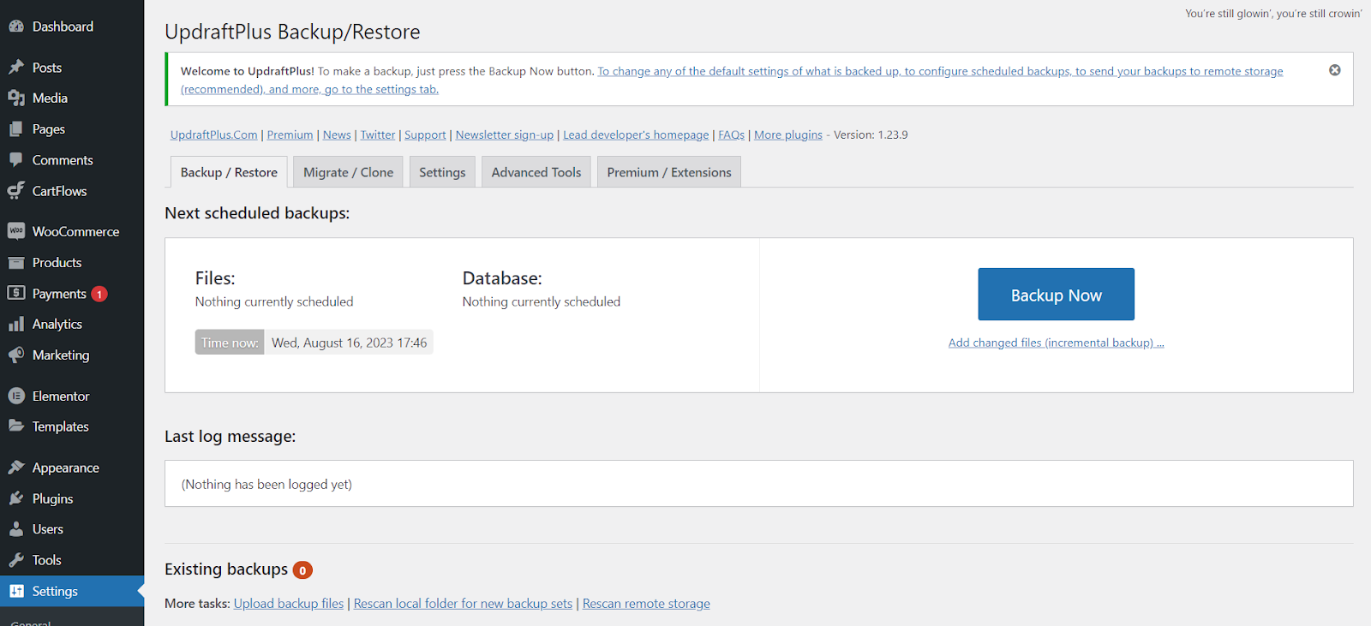Image resolution: width=1371 pixels, height=626 pixels.
Task: Dismiss the UpdraftPlus welcome notice
Action: (x=1334, y=70)
